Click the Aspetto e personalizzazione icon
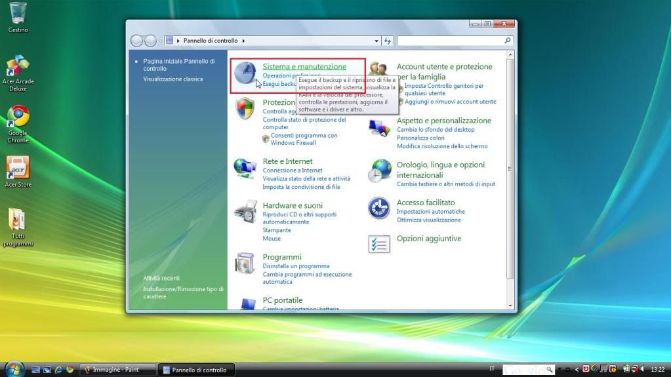Viewport: 671px width, 377px height. click(379, 128)
